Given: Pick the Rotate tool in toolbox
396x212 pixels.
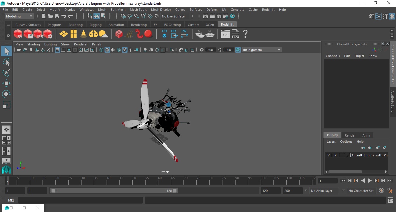Looking at the screenshot, I should click(6, 94).
